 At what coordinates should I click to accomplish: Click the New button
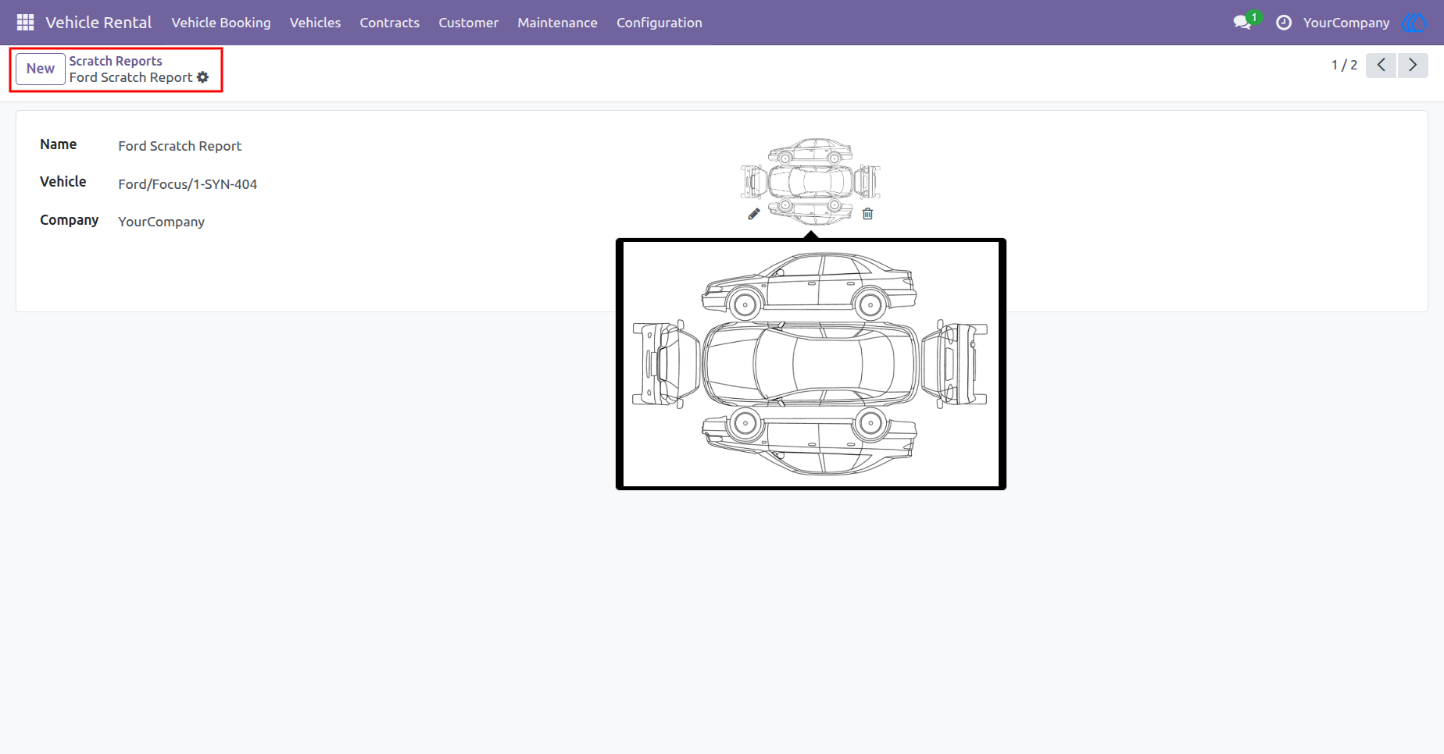tap(41, 69)
